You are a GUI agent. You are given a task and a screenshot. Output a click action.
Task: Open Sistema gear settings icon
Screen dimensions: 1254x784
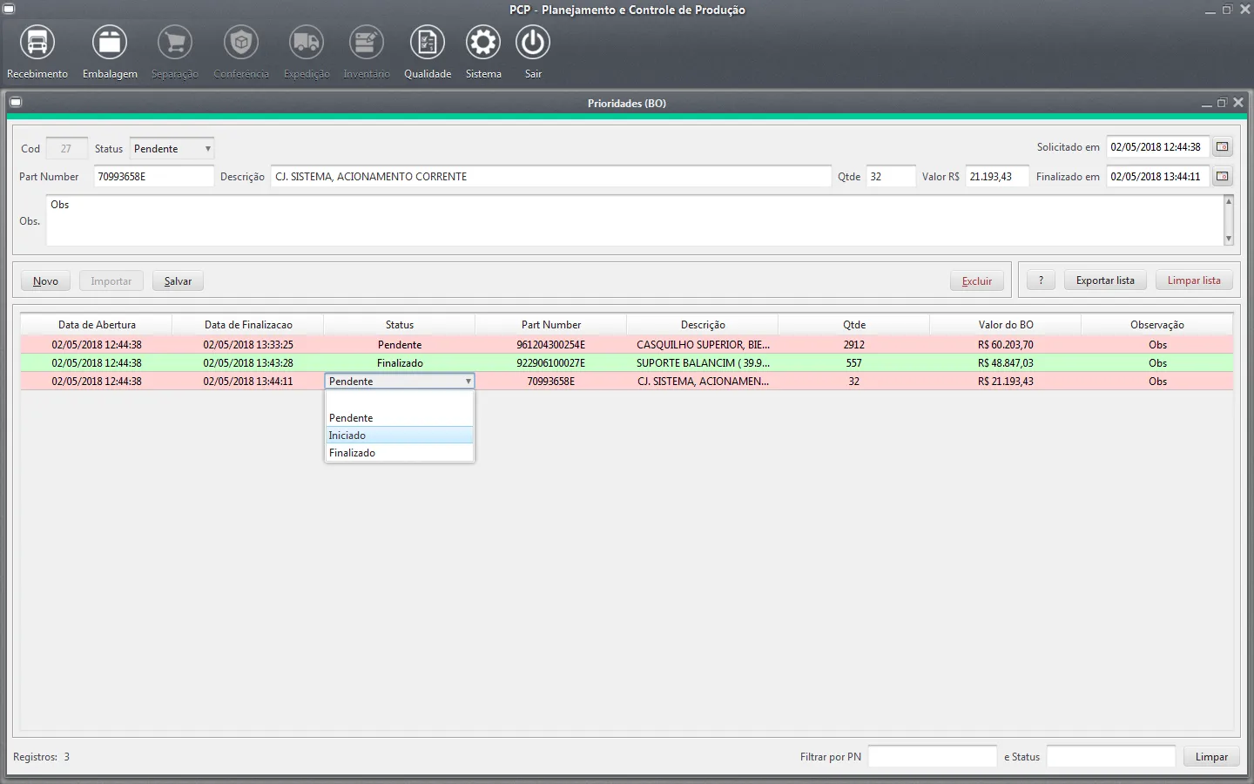[482, 43]
